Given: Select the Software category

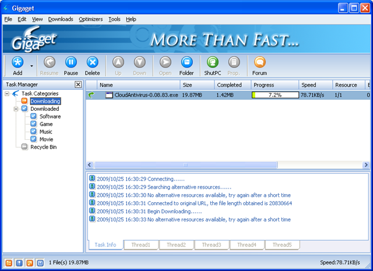Looking at the screenshot, I should point(50,117).
